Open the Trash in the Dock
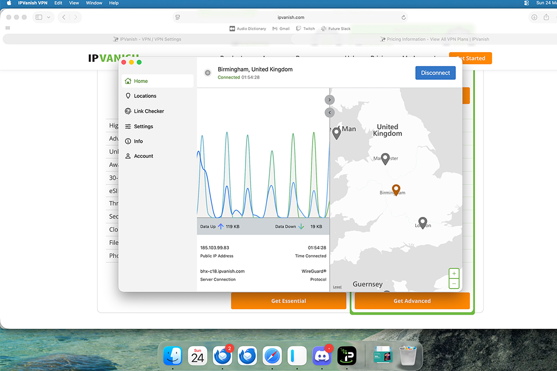Viewport: 557px width, 371px height. pos(407,356)
